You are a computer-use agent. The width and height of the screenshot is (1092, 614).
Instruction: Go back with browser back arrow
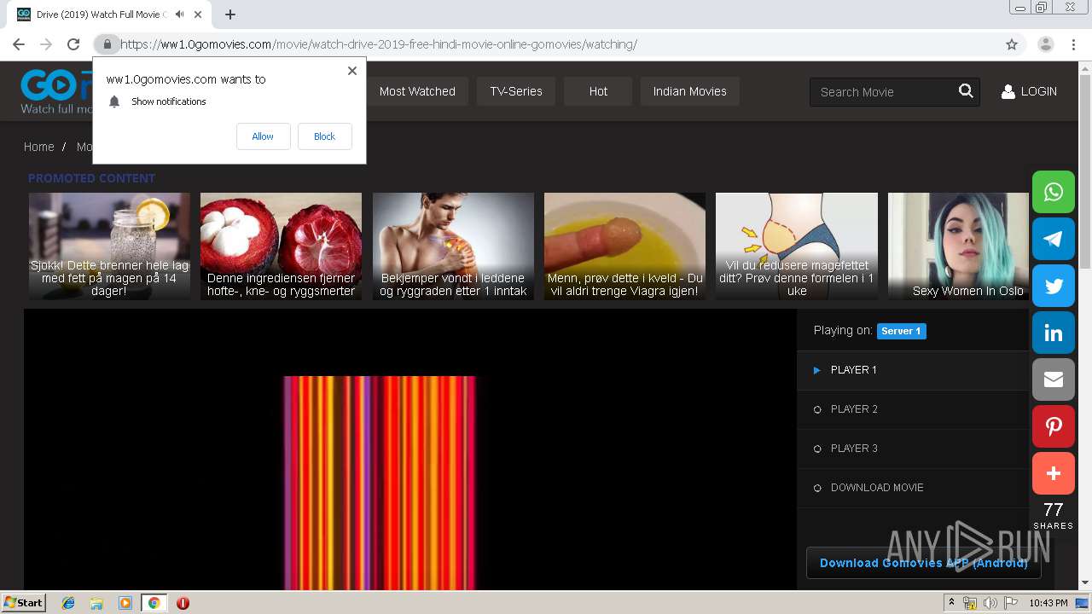click(19, 44)
